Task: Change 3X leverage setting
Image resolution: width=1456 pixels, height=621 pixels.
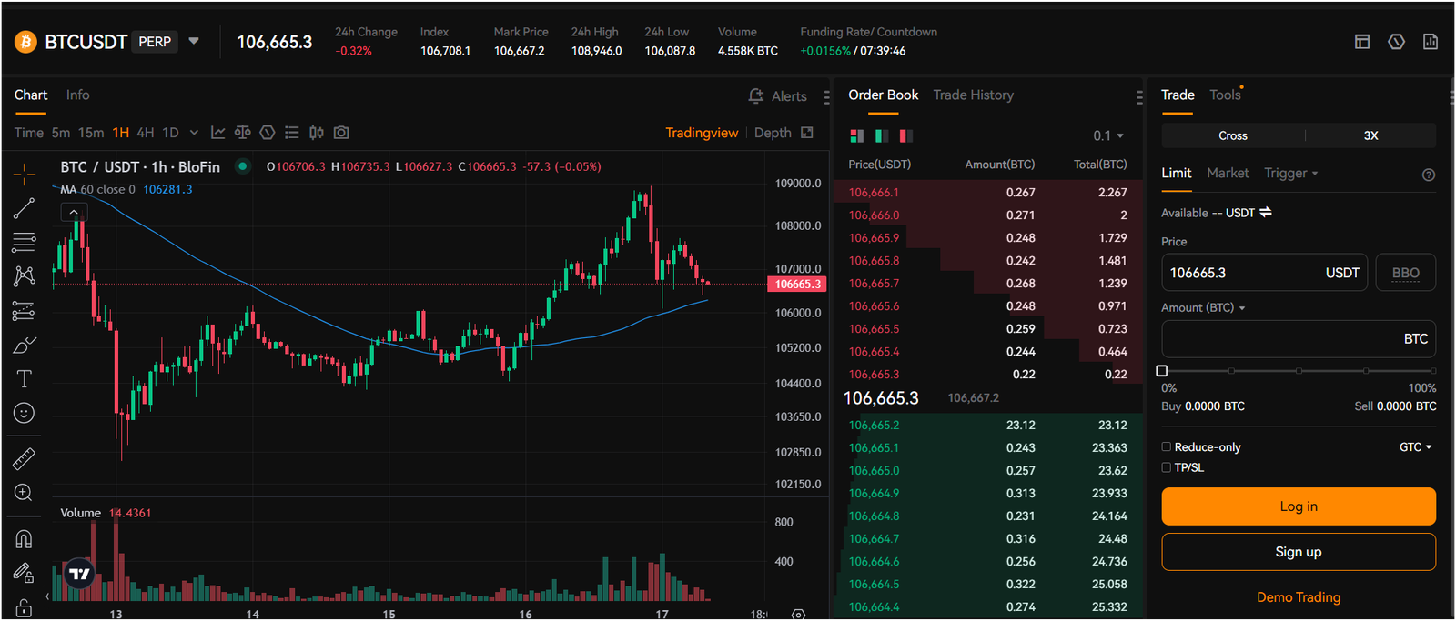Action: click(x=1370, y=135)
